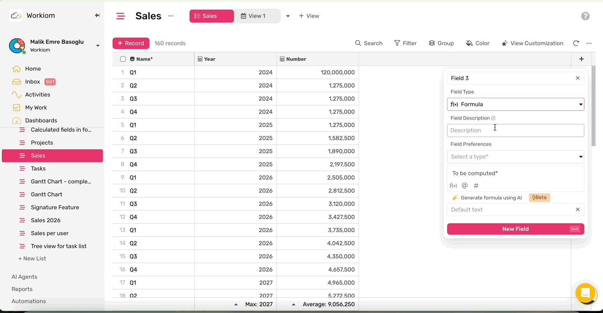Click the red Record button

(x=131, y=43)
